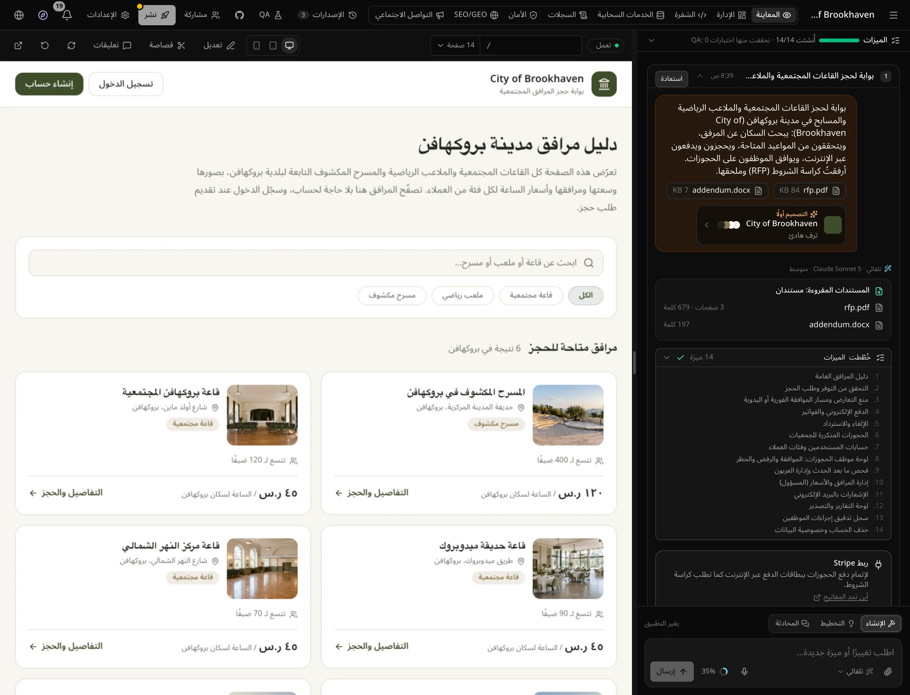Open the globe language icon in top bar
This screenshot has height=695, width=910.
[19, 15]
